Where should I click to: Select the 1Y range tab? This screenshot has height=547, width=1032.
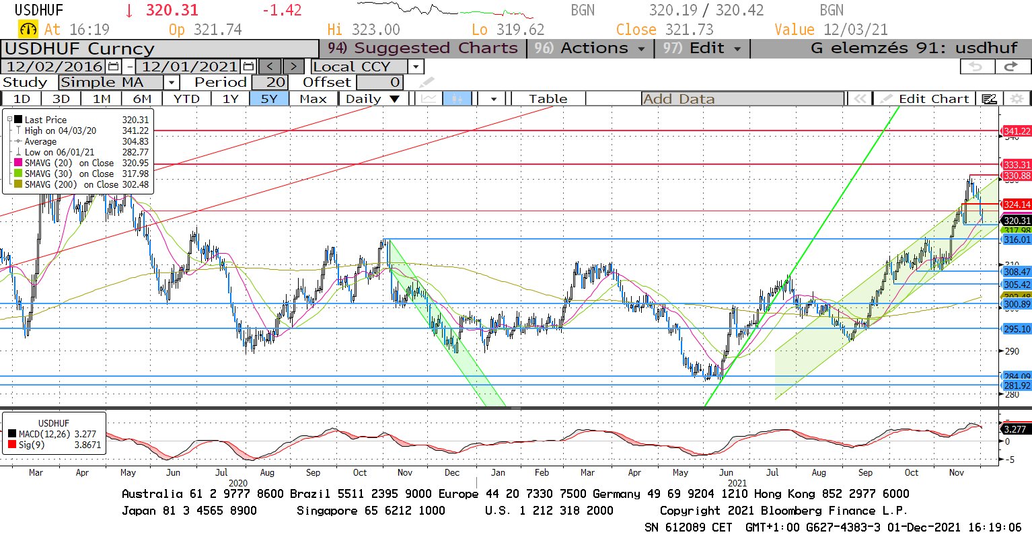coord(231,99)
